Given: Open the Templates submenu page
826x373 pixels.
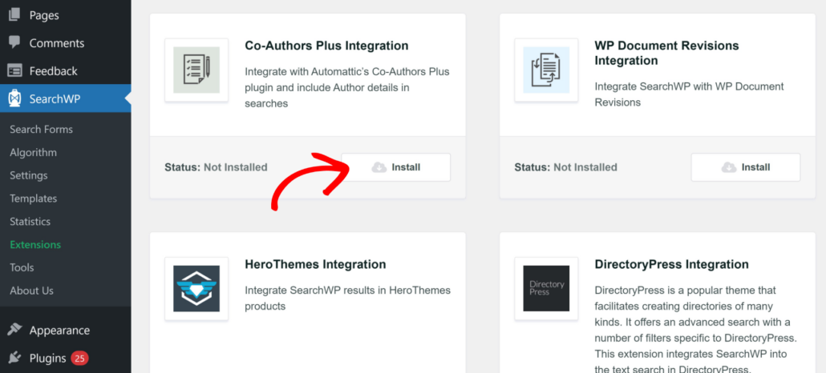Looking at the screenshot, I should point(33,199).
